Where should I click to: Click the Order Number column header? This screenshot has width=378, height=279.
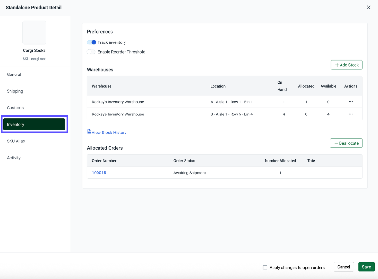pyautogui.click(x=104, y=161)
